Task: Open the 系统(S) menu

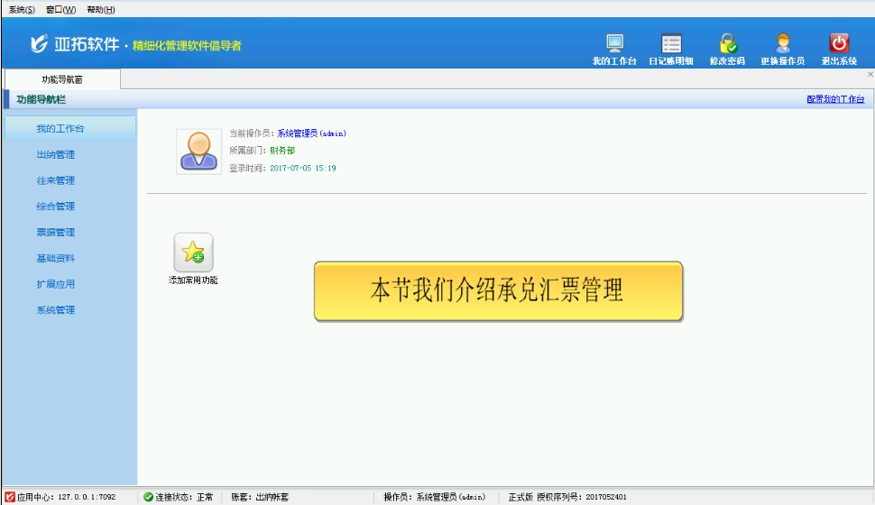Action: [22, 9]
